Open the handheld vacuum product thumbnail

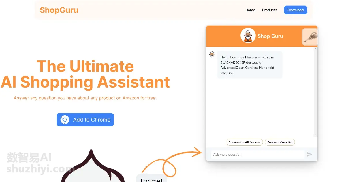coord(310,37)
